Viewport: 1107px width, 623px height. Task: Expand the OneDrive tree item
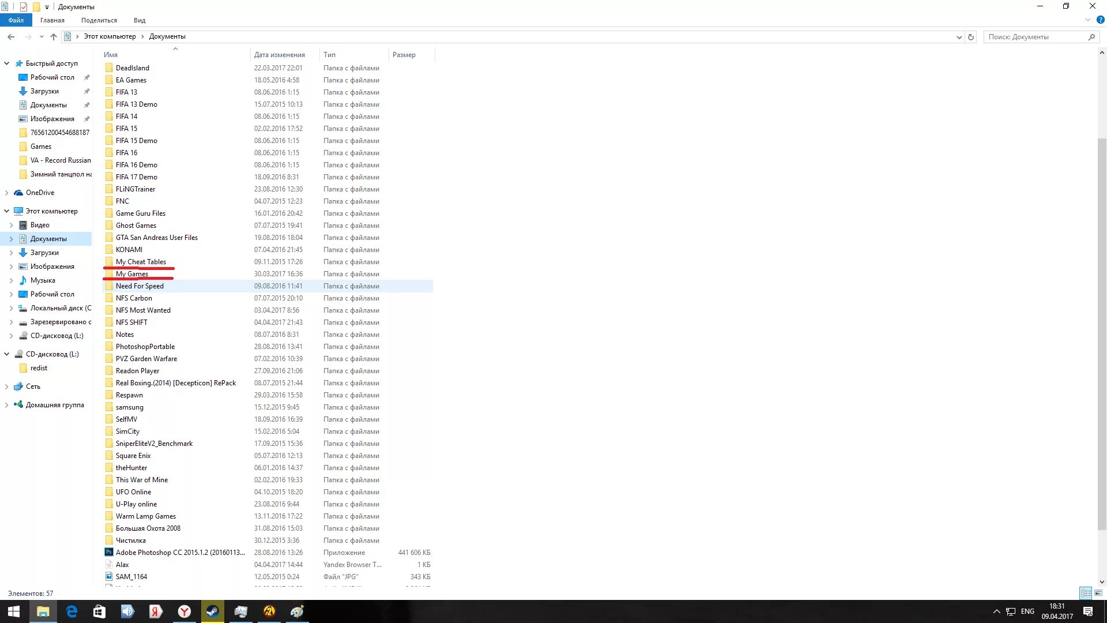(6, 192)
